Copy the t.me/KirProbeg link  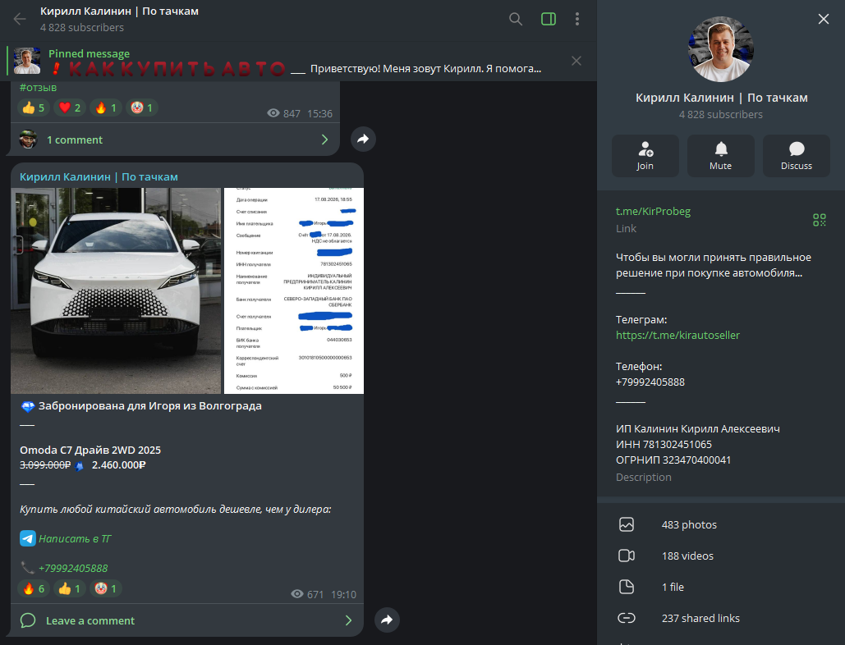coord(653,211)
